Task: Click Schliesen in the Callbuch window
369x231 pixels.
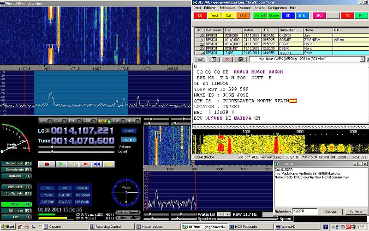Action: (x=356, y=212)
